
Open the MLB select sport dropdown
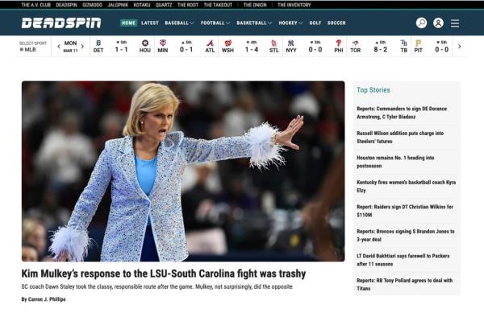tap(33, 47)
